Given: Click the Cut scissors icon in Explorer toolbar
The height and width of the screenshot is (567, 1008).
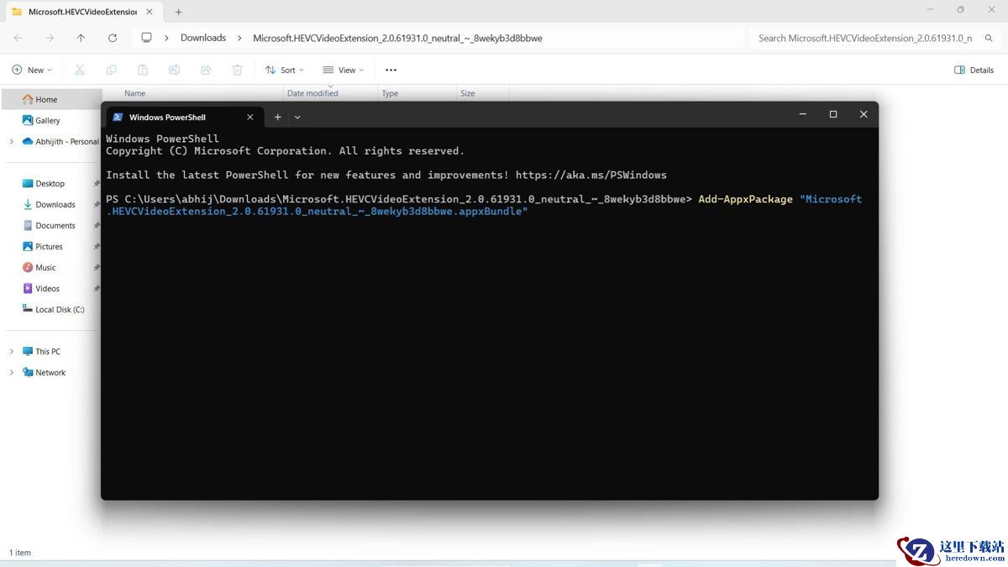Looking at the screenshot, I should (x=80, y=70).
